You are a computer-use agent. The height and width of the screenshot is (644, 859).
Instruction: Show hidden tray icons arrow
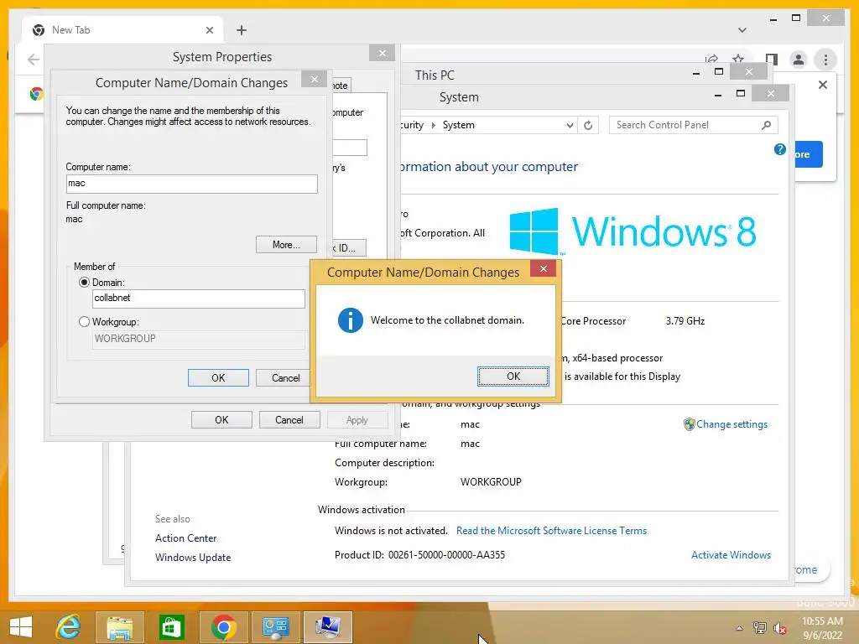coord(739,627)
